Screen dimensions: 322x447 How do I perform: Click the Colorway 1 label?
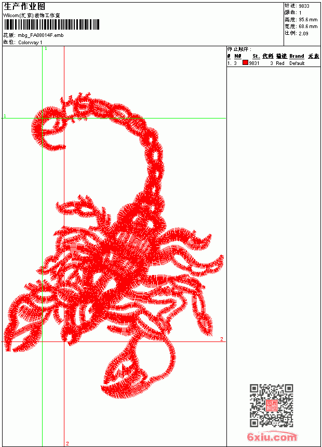click(30, 43)
